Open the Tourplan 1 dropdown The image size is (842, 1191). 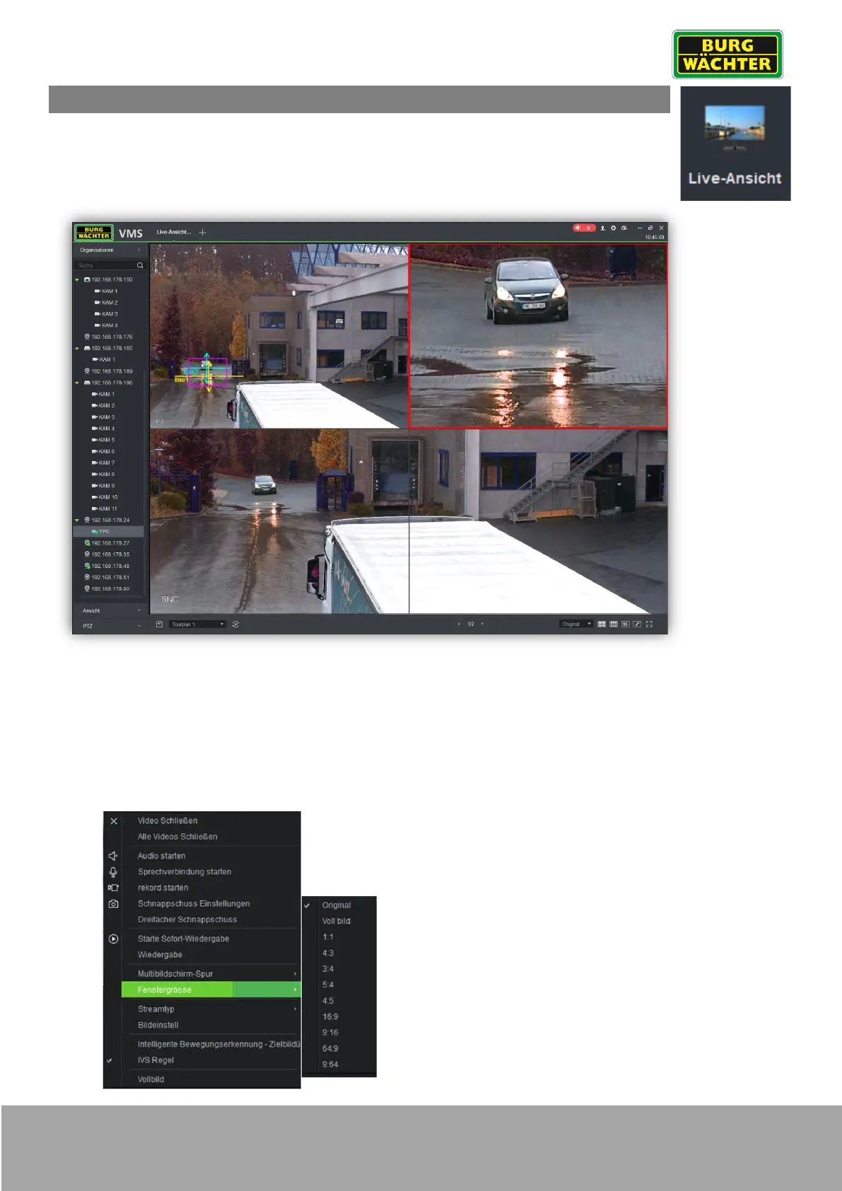198,624
